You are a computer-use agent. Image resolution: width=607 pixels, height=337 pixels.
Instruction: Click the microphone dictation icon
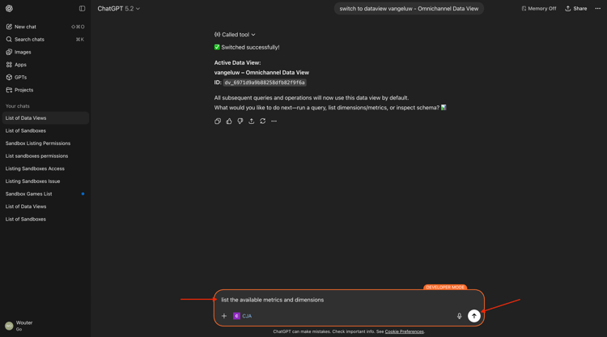click(x=459, y=316)
